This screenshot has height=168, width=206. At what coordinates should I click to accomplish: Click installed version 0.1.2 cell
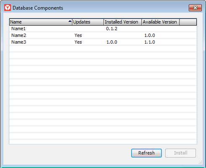pyautogui.click(x=111, y=29)
